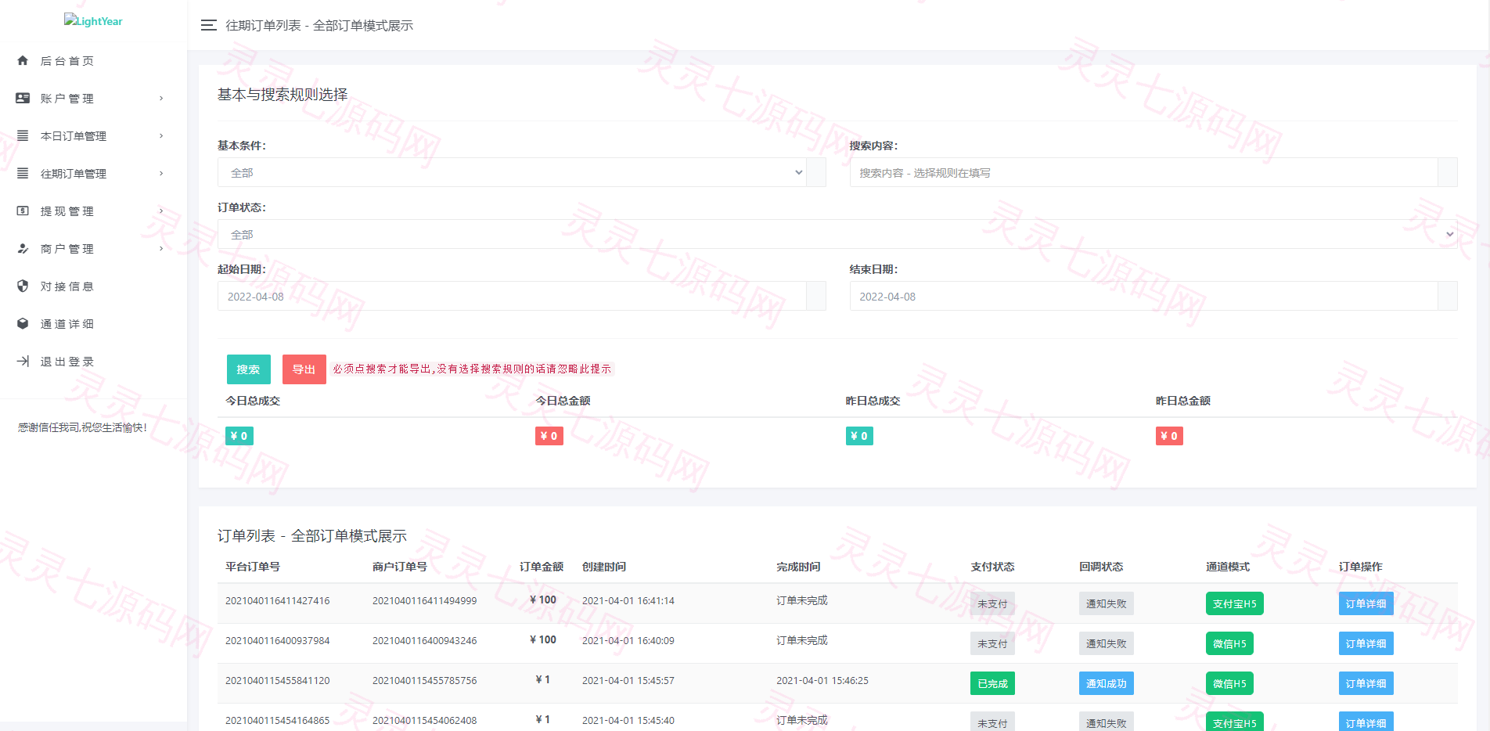Open 通道详细 menu item
The width and height of the screenshot is (1490, 731).
tap(93, 323)
